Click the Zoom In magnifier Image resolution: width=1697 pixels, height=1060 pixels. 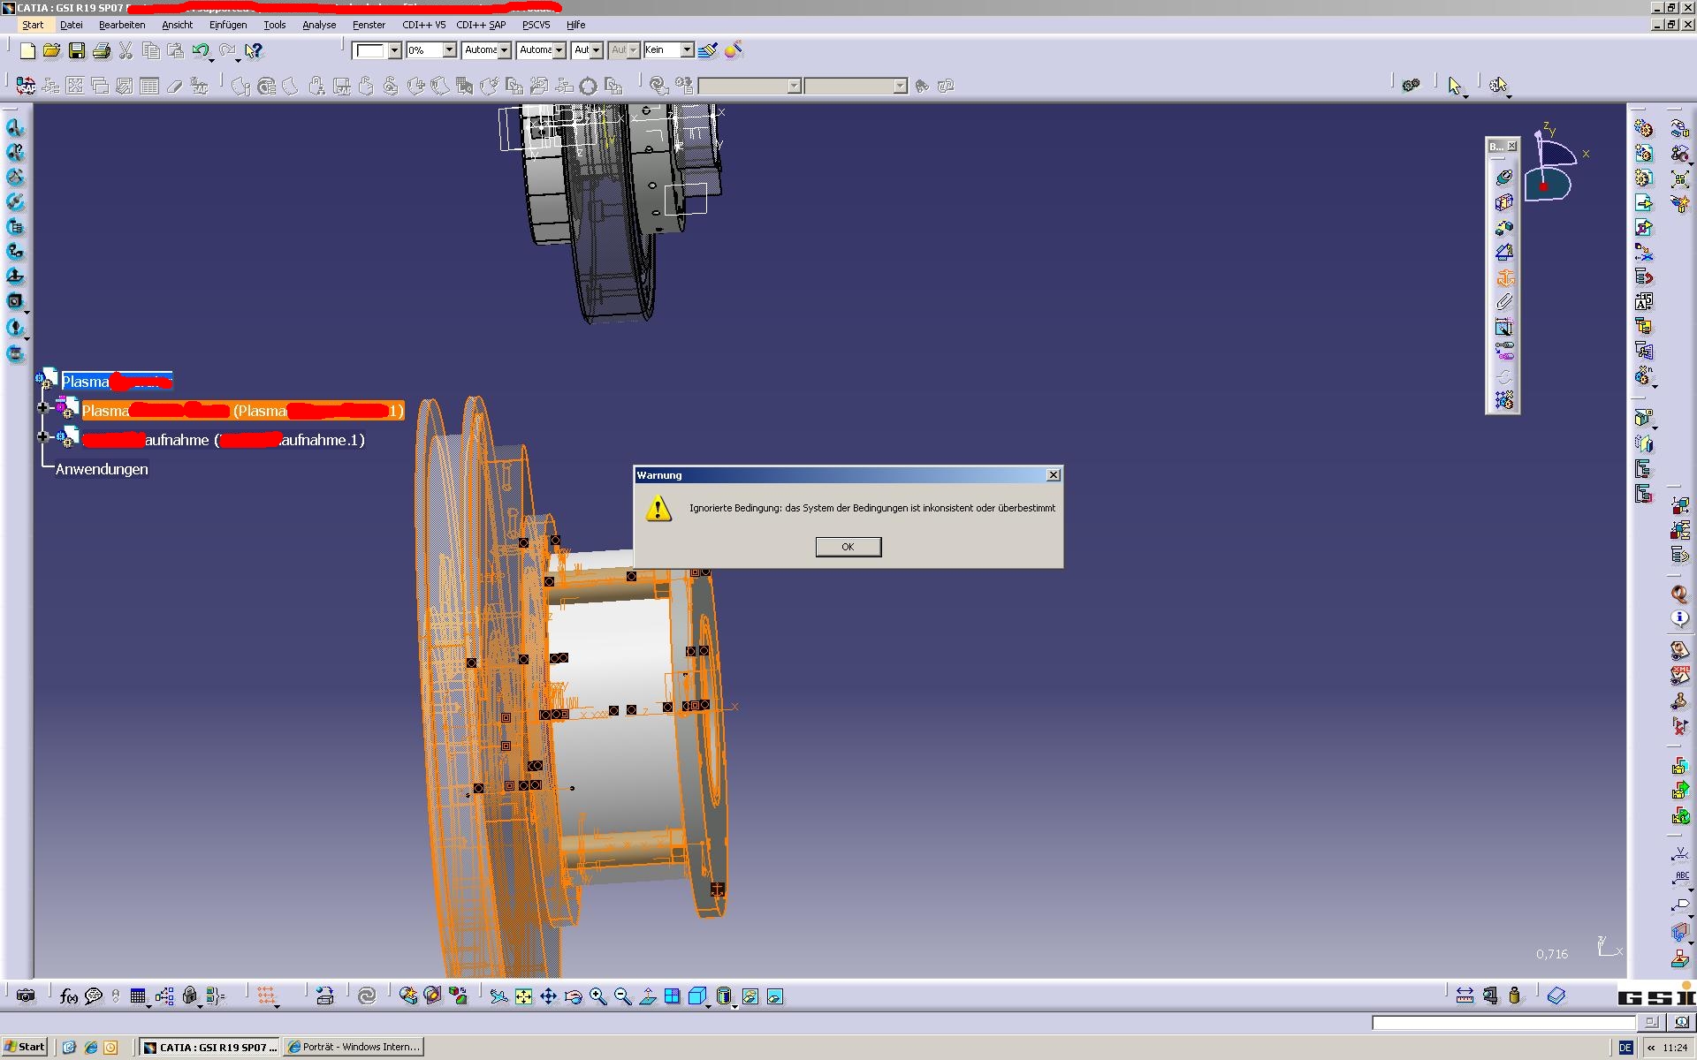pos(598,996)
